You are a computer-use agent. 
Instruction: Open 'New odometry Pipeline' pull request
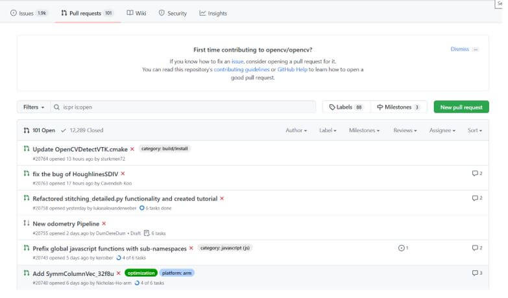pos(66,224)
